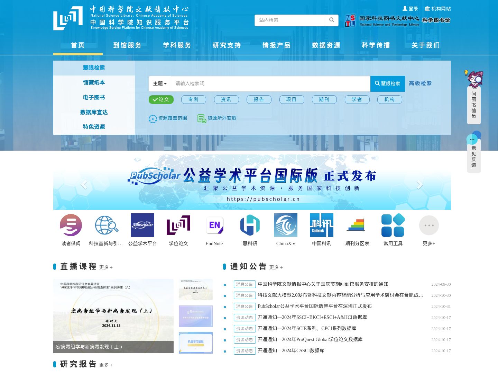
Task: Toggle the 论文 search type filter
Action: pos(161,99)
